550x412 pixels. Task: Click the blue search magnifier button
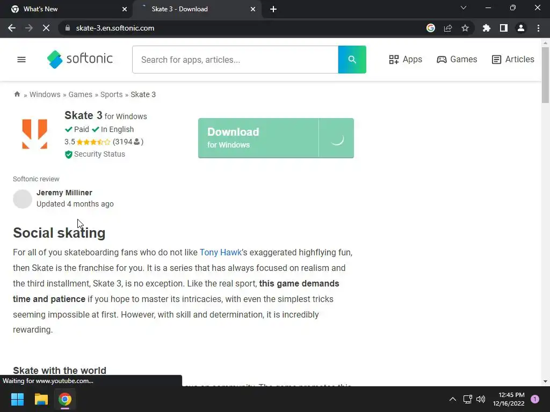(x=352, y=60)
